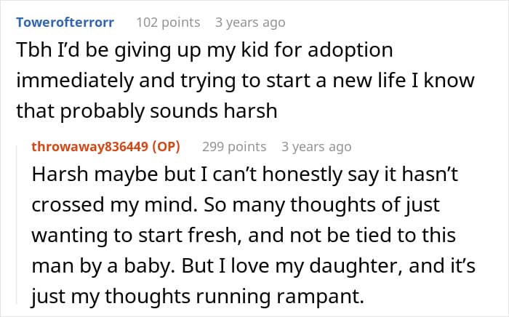The image size is (509, 317).
Task: Open throwaway836449's user profile
Action: 91,147
